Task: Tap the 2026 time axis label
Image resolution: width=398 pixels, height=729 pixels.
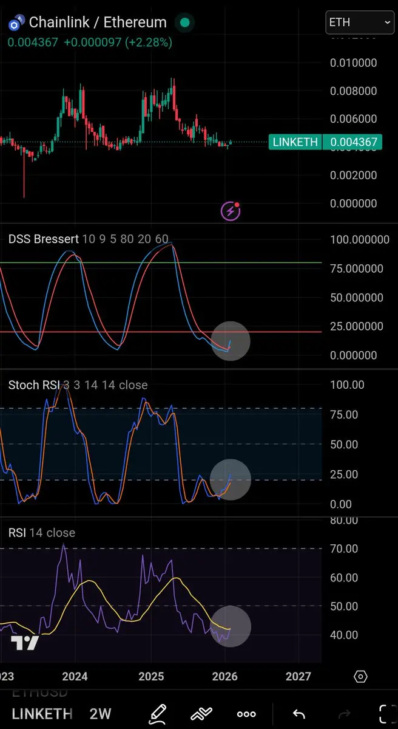Action: (224, 676)
